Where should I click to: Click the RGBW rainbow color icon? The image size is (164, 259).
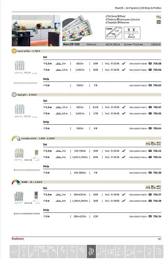point(16,182)
